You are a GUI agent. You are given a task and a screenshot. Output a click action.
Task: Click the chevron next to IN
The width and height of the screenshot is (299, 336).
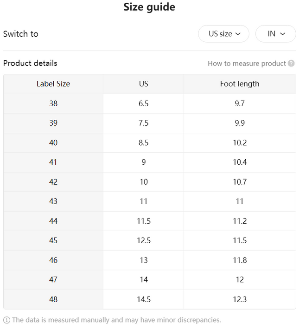pyautogui.click(x=282, y=34)
